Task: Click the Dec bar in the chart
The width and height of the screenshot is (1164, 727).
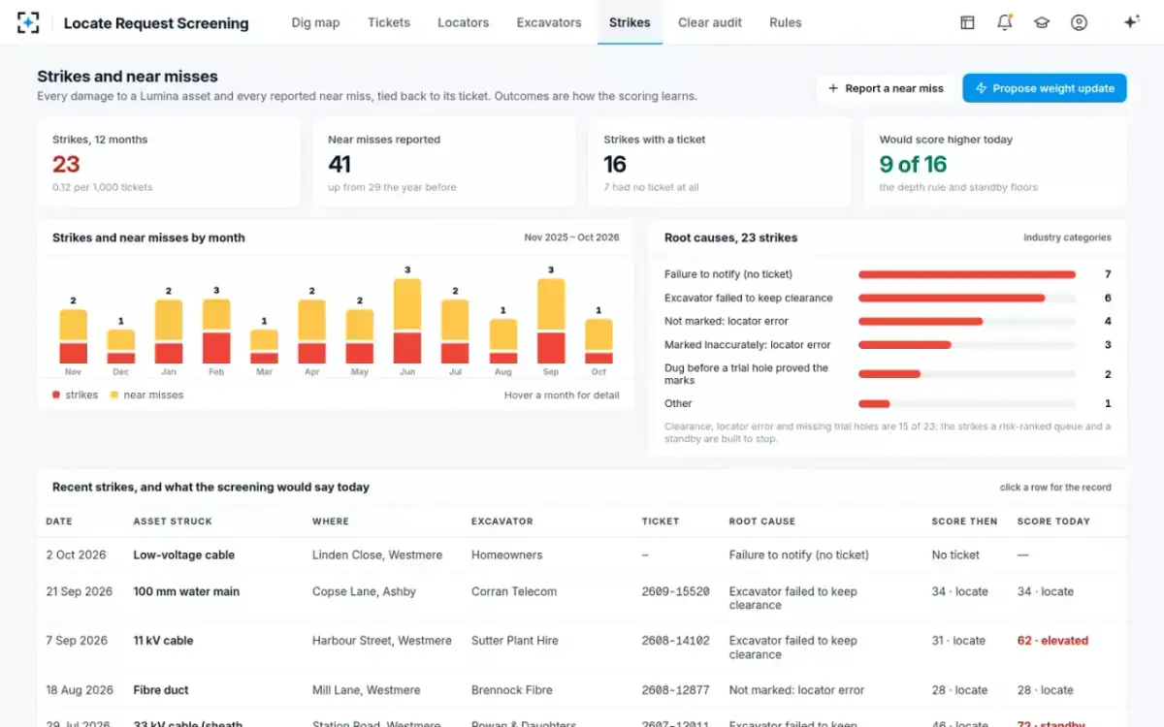Action: click(x=121, y=347)
